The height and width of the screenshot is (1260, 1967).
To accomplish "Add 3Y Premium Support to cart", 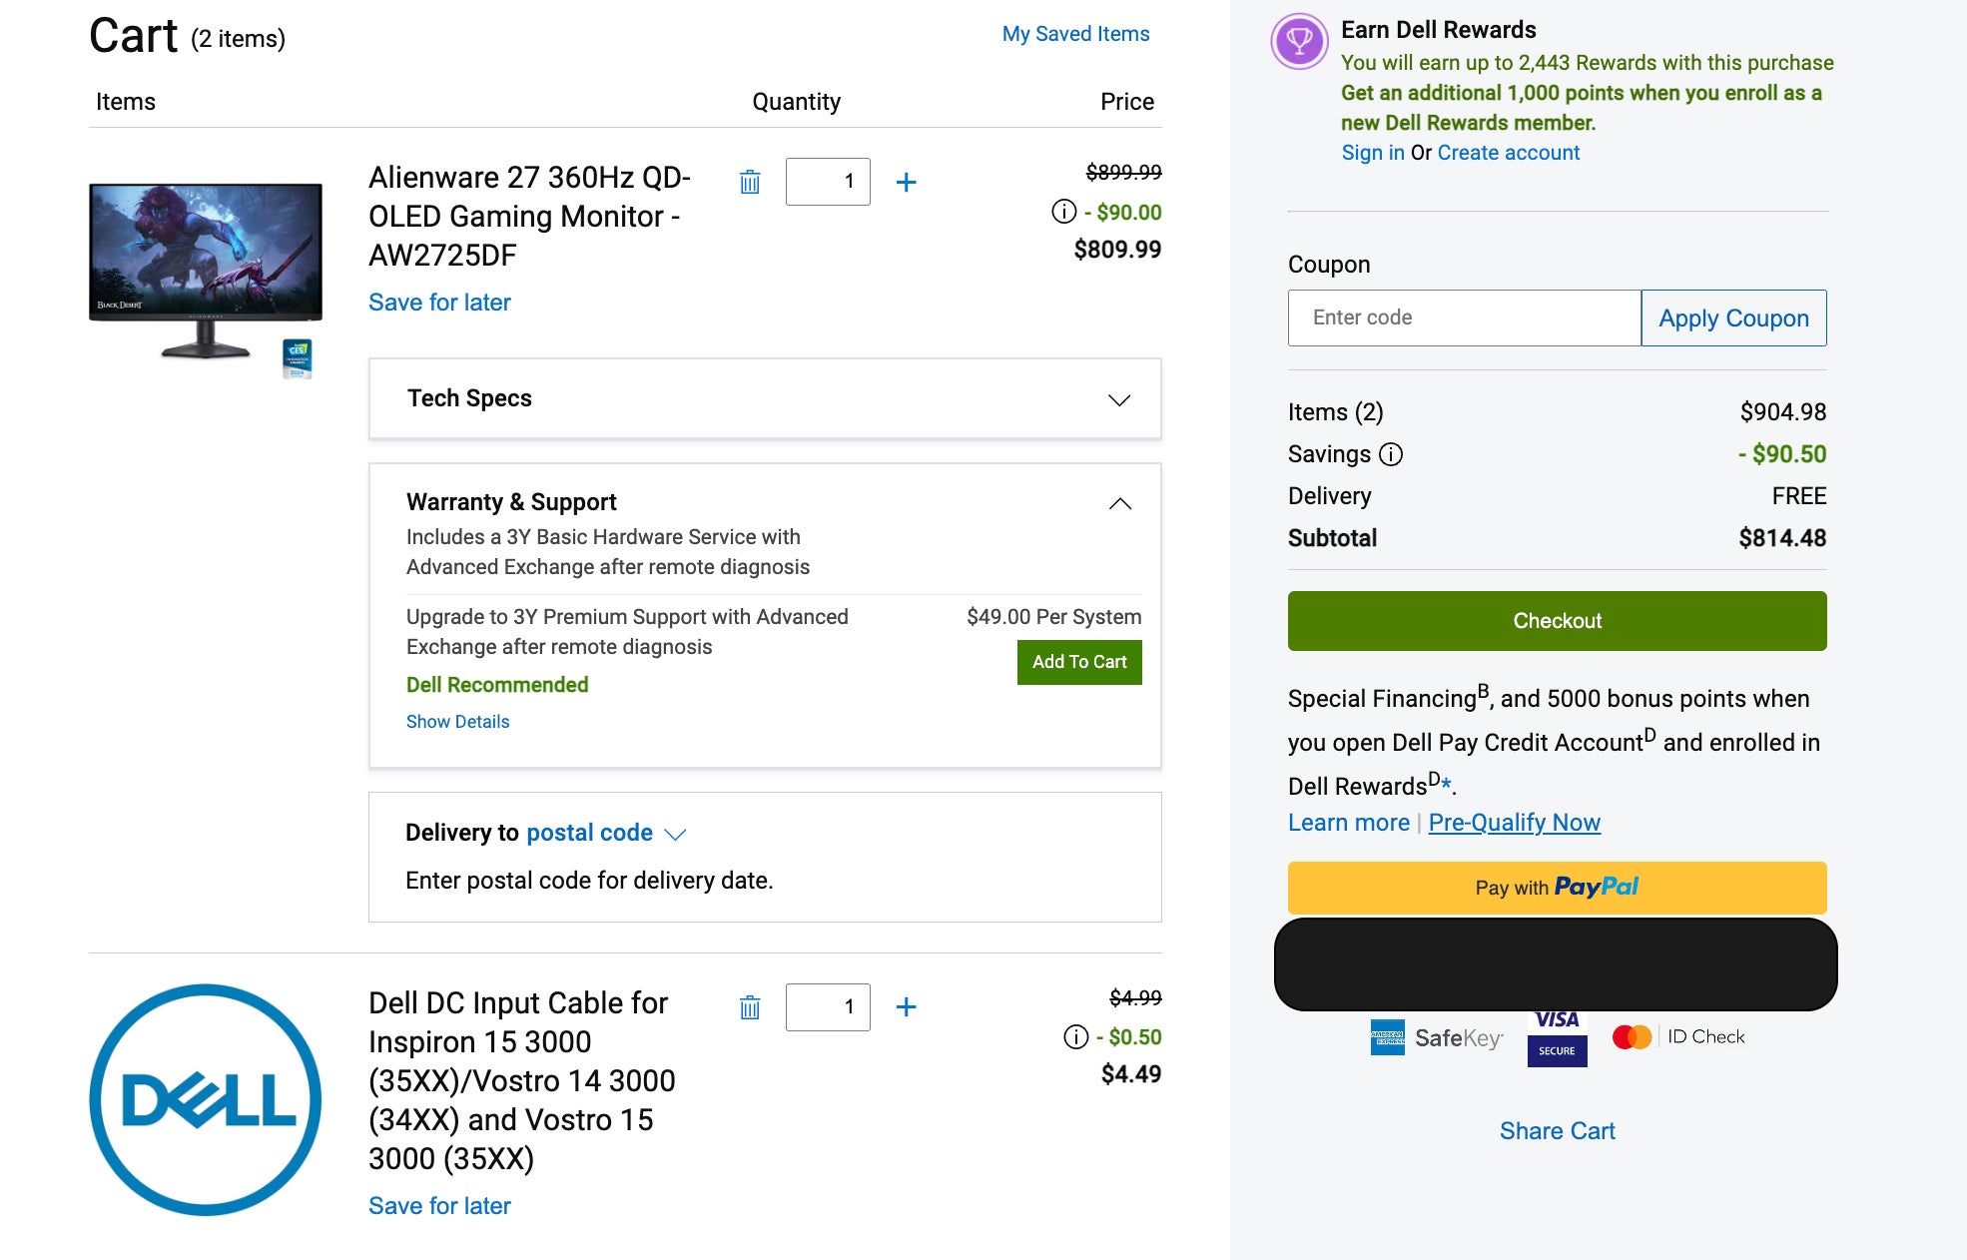I will pyautogui.click(x=1078, y=662).
